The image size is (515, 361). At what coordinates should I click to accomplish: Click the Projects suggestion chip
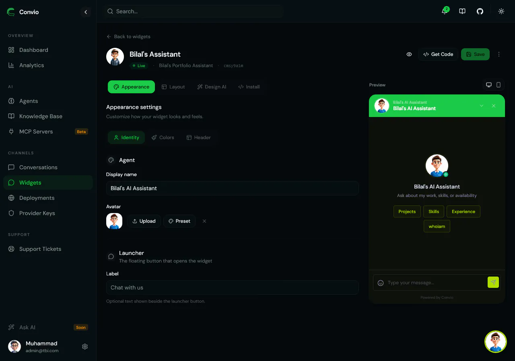coord(407,211)
